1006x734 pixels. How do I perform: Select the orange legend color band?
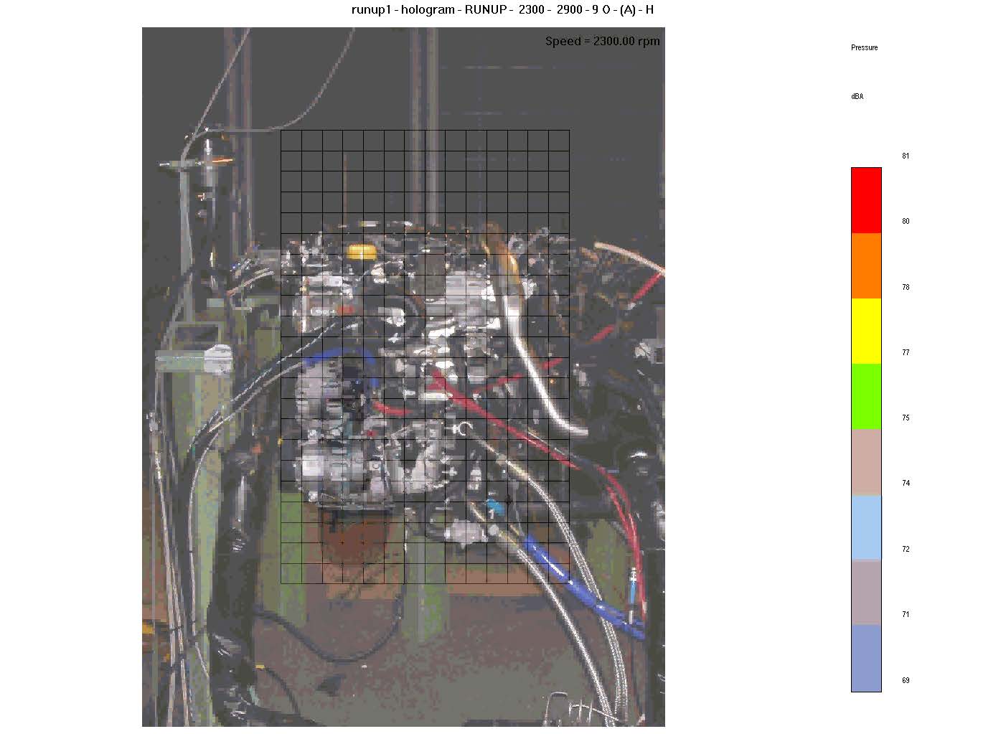865,265
